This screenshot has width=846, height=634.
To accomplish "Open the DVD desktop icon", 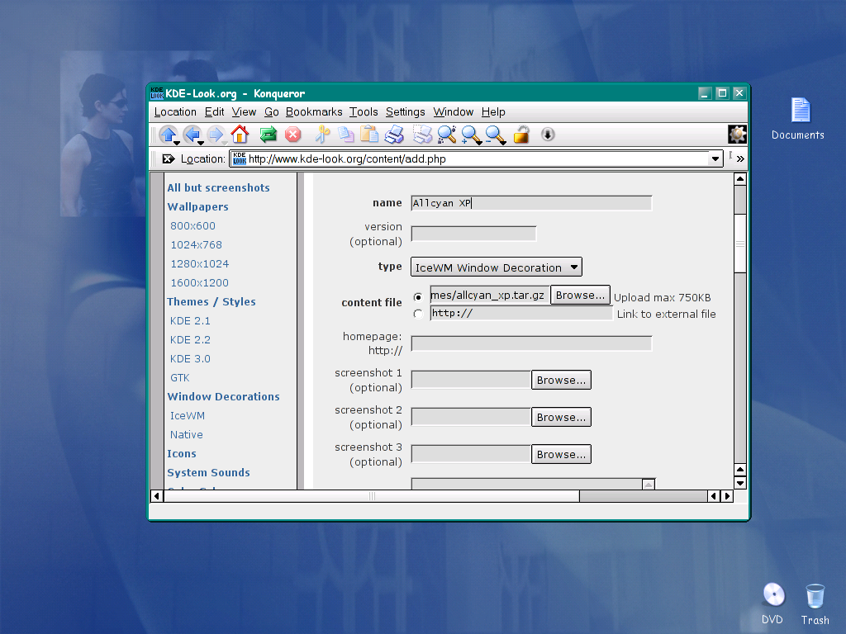I will coord(772,603).
